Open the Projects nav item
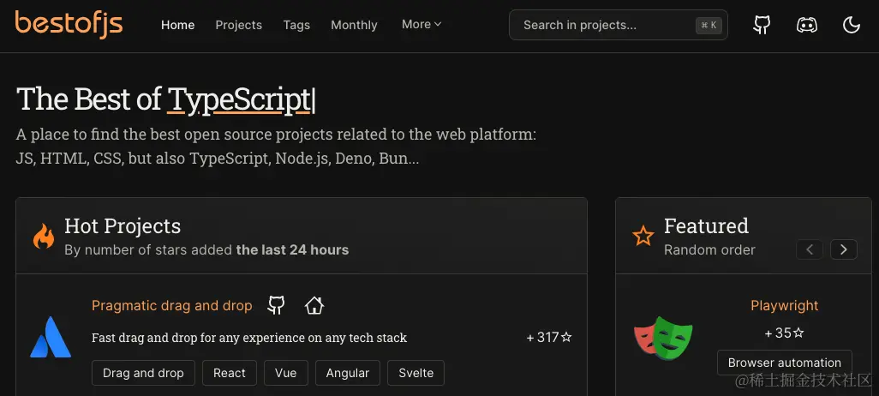The height and width of the screenshot is (396, 879). (239, 25)
